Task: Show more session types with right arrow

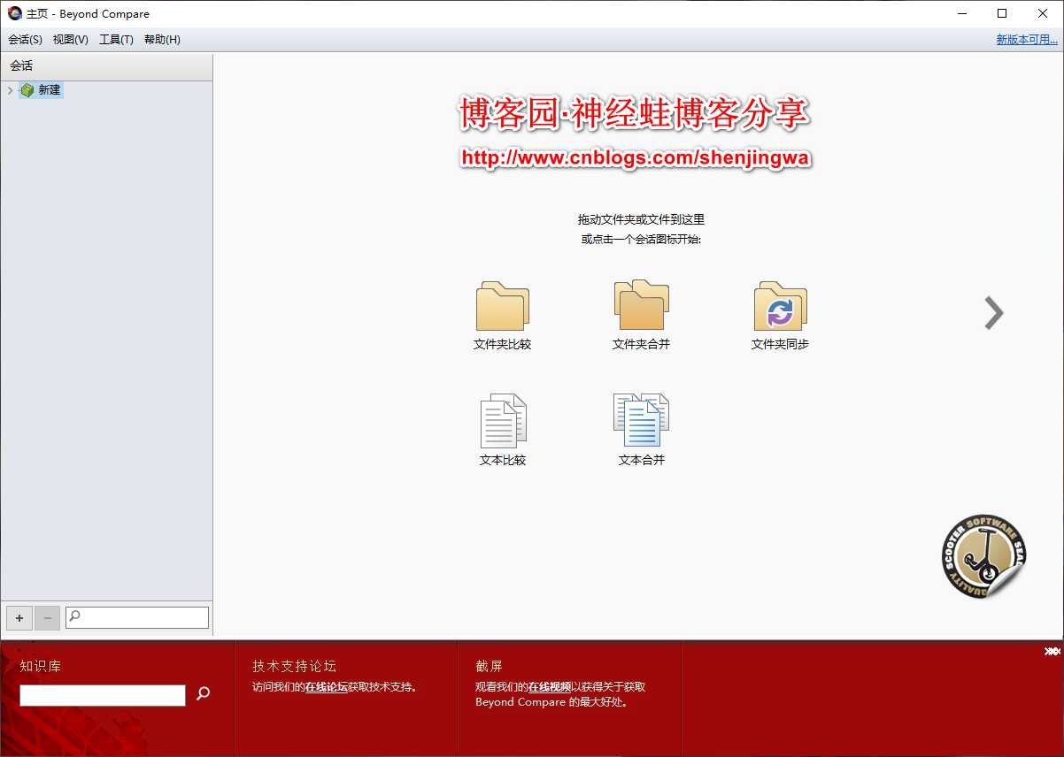Action: coord(994,312)
